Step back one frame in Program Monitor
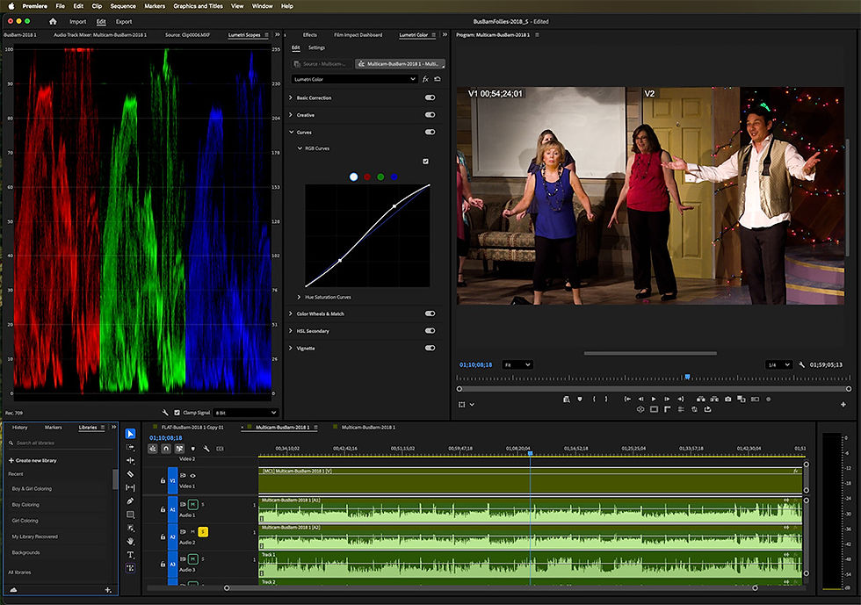Viewport: 861px width, 605px height. [x=640, y=400]
